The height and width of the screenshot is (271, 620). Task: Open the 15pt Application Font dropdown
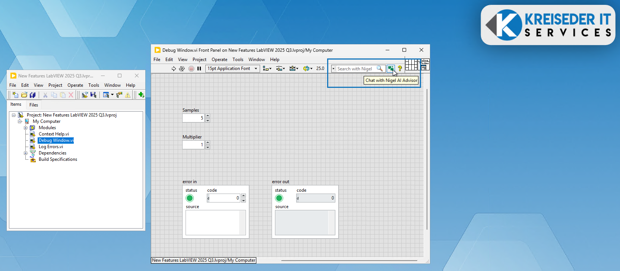tap(232, 68)
